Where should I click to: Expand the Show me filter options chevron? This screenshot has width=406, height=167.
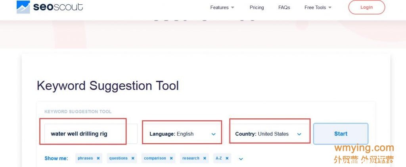coord(241,159)
